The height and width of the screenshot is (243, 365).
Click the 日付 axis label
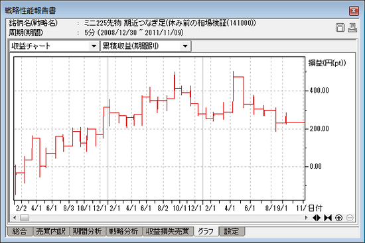(315, 208)
